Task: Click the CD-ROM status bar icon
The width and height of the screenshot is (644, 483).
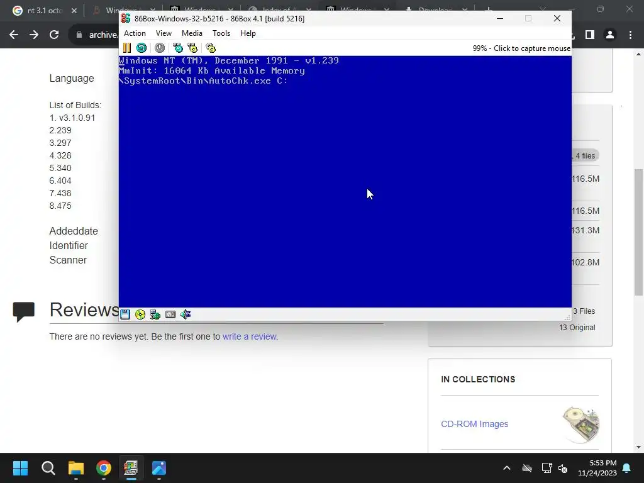Action: [x=140, y=314]
